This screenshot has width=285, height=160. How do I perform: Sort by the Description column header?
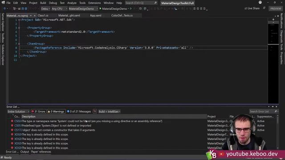point(114,116)
